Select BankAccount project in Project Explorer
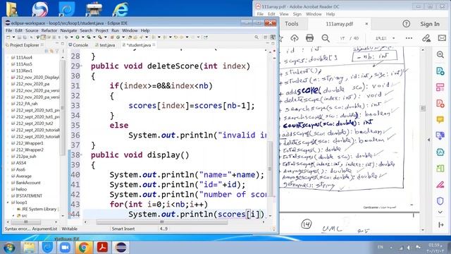 (28, 183)
